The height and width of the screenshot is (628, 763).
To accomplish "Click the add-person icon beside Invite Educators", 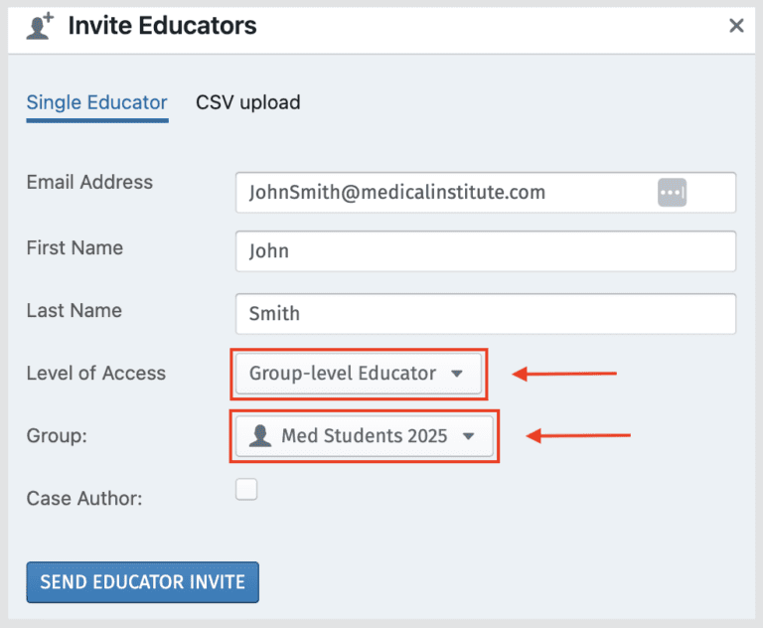I will point(40,27).
